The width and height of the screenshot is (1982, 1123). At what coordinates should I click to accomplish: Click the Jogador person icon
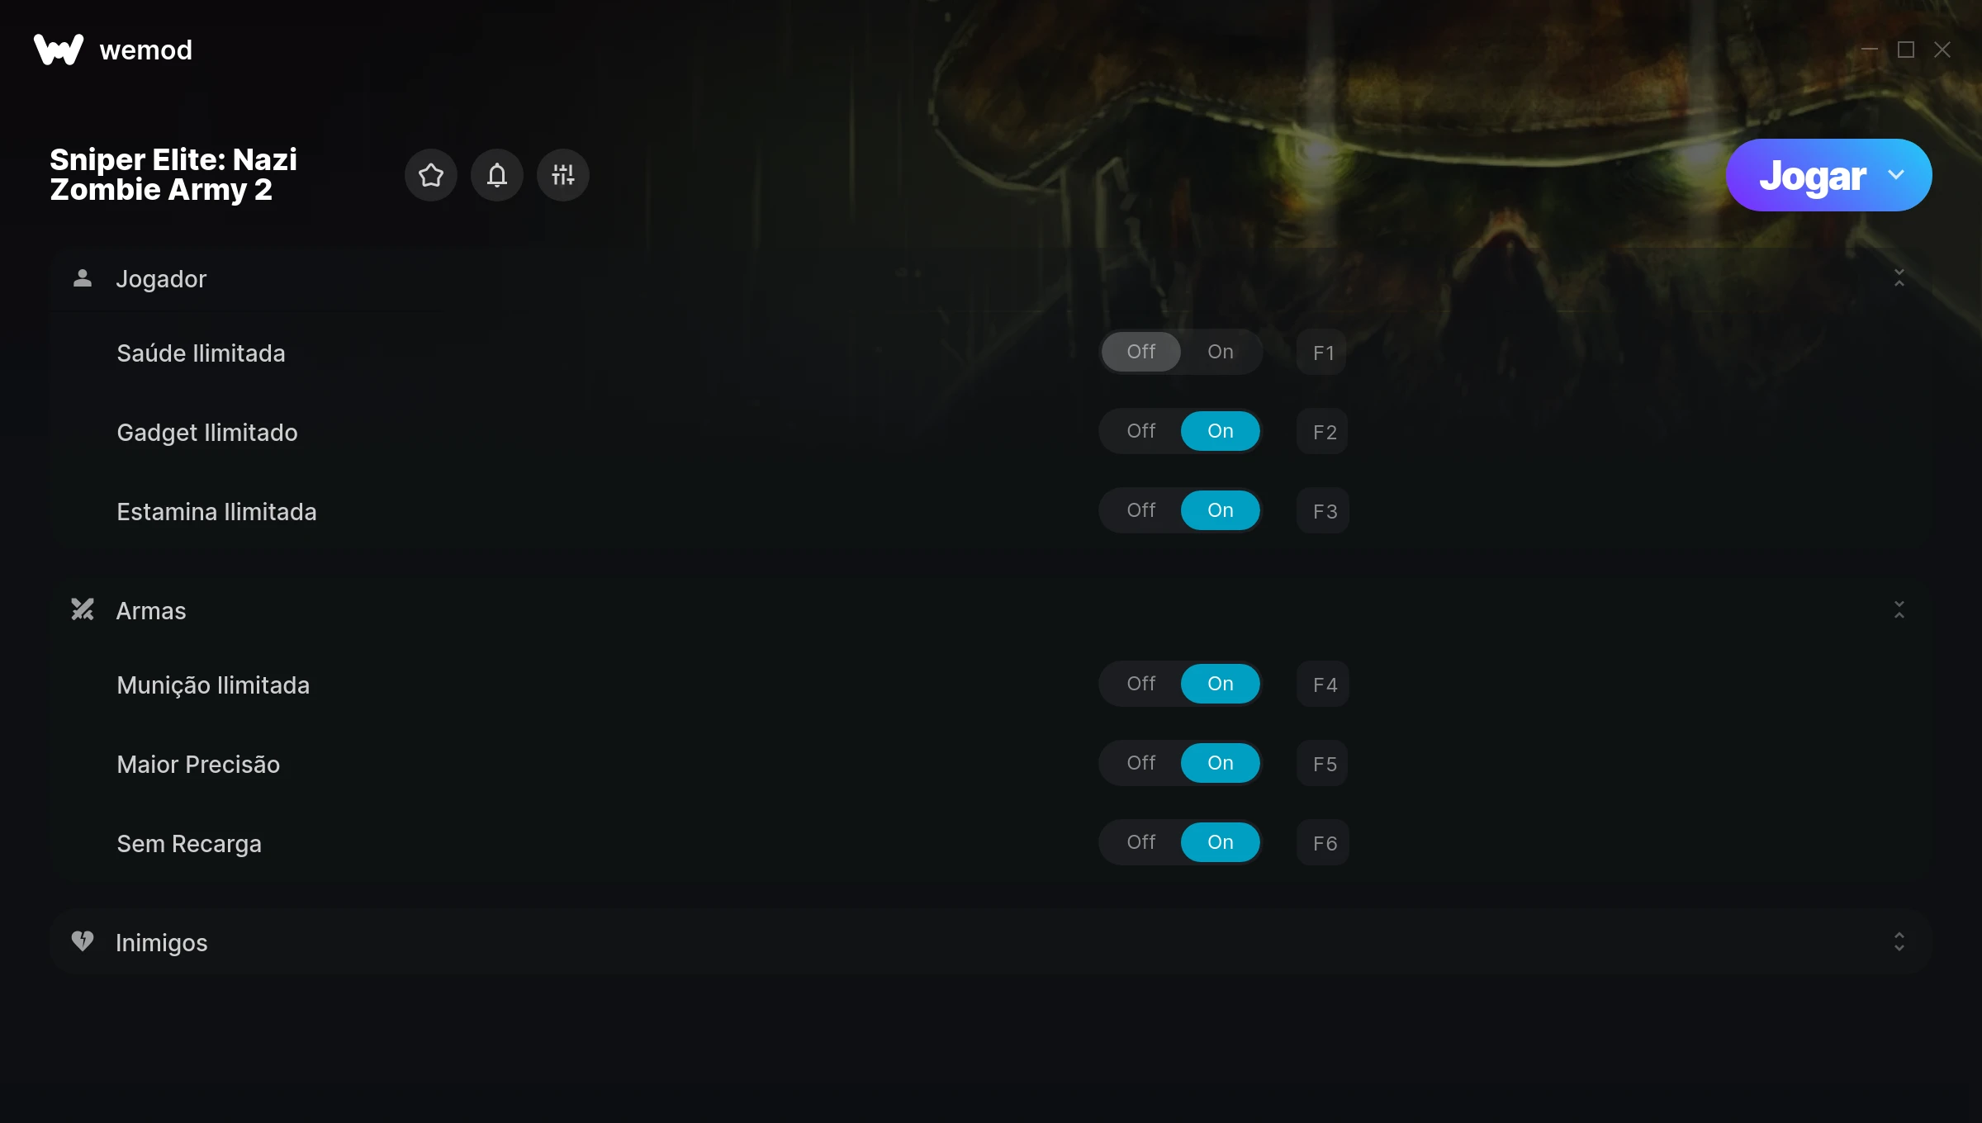pyautogui.click(x=83, y=278)
